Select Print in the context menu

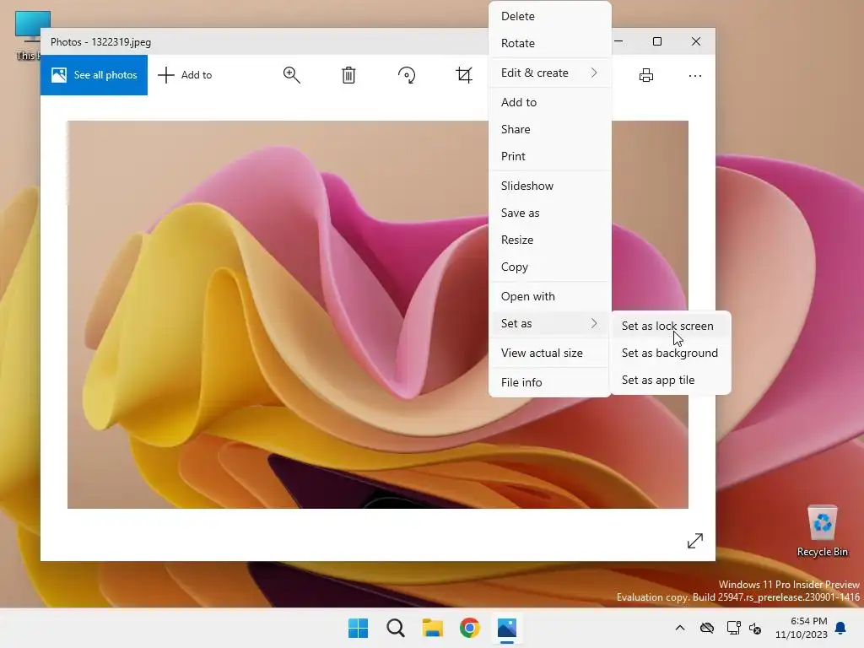click(549, 156)
